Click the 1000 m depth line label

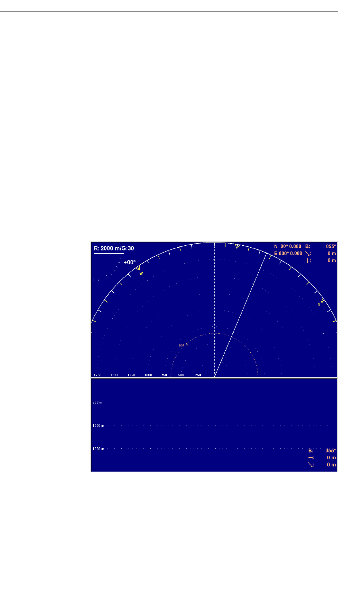click(x=98, y=426)
